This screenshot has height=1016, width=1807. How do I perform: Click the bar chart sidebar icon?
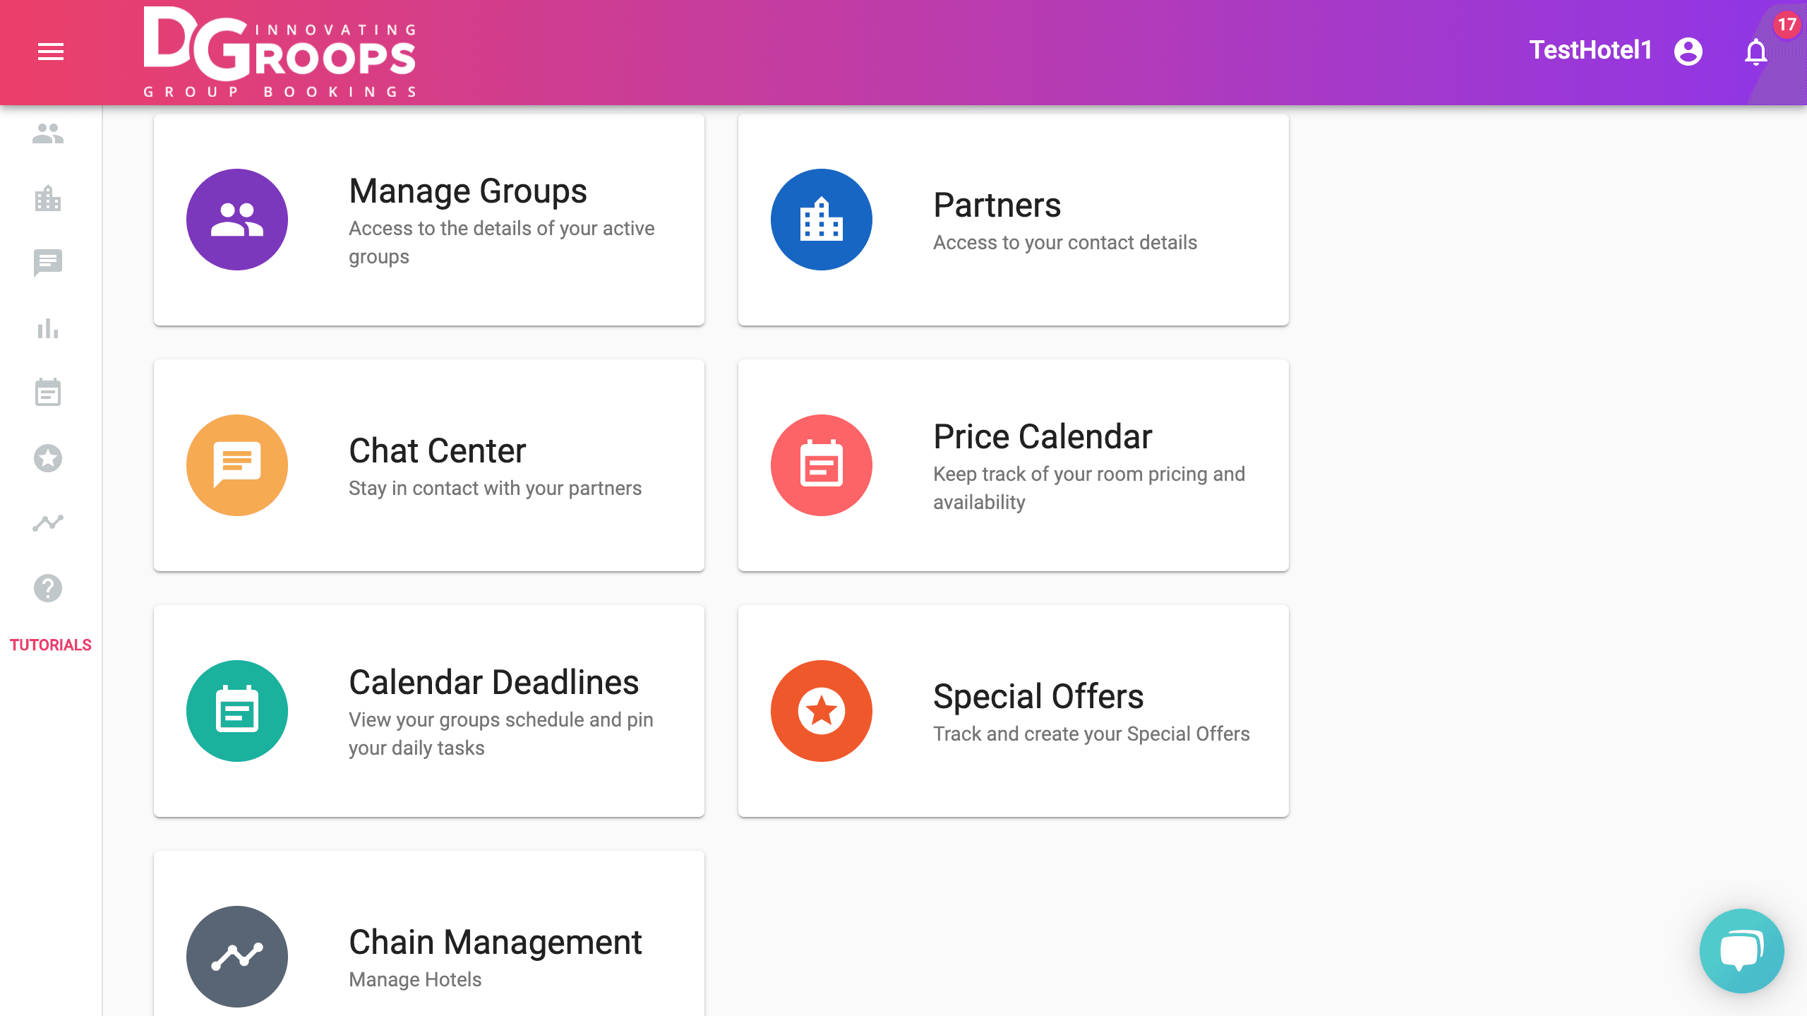click(x=48, y=328)
